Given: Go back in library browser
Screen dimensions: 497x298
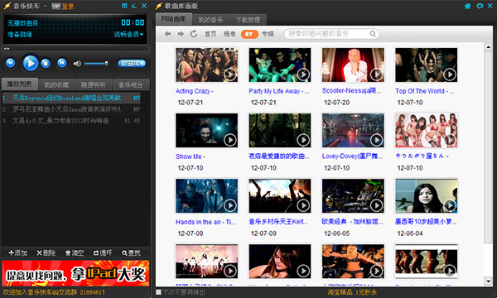Looking at the screenshot, I should [167, 34].
